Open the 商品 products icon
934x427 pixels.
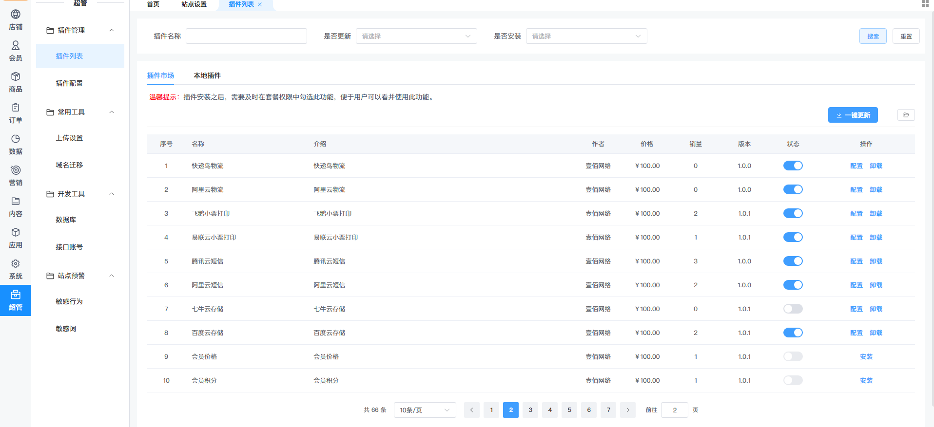[x=16, y=77]
